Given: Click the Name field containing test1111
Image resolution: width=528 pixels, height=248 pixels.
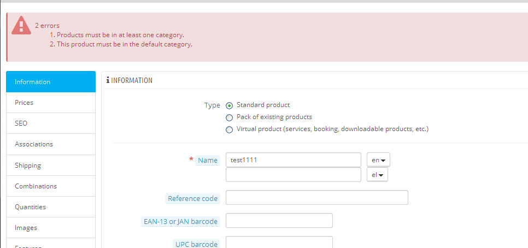Looking at the screenshot, I should tap(293, 160).
